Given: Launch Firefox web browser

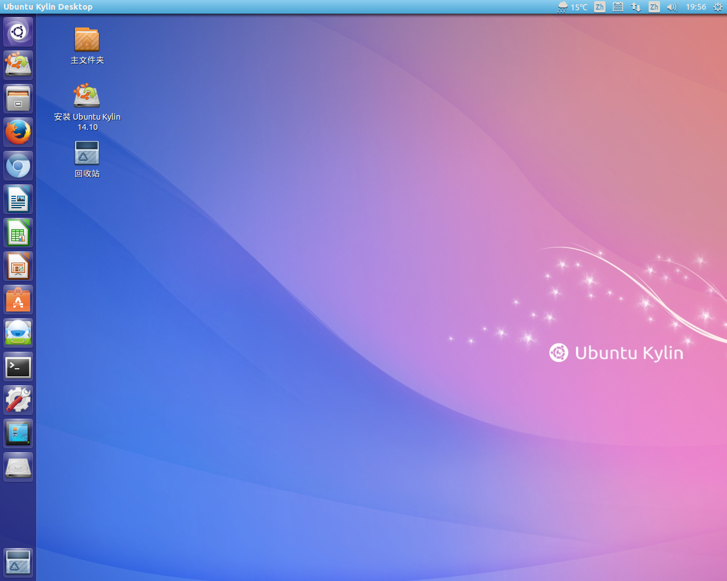Looking at the screenshot, I should click(x=18, y=132).
